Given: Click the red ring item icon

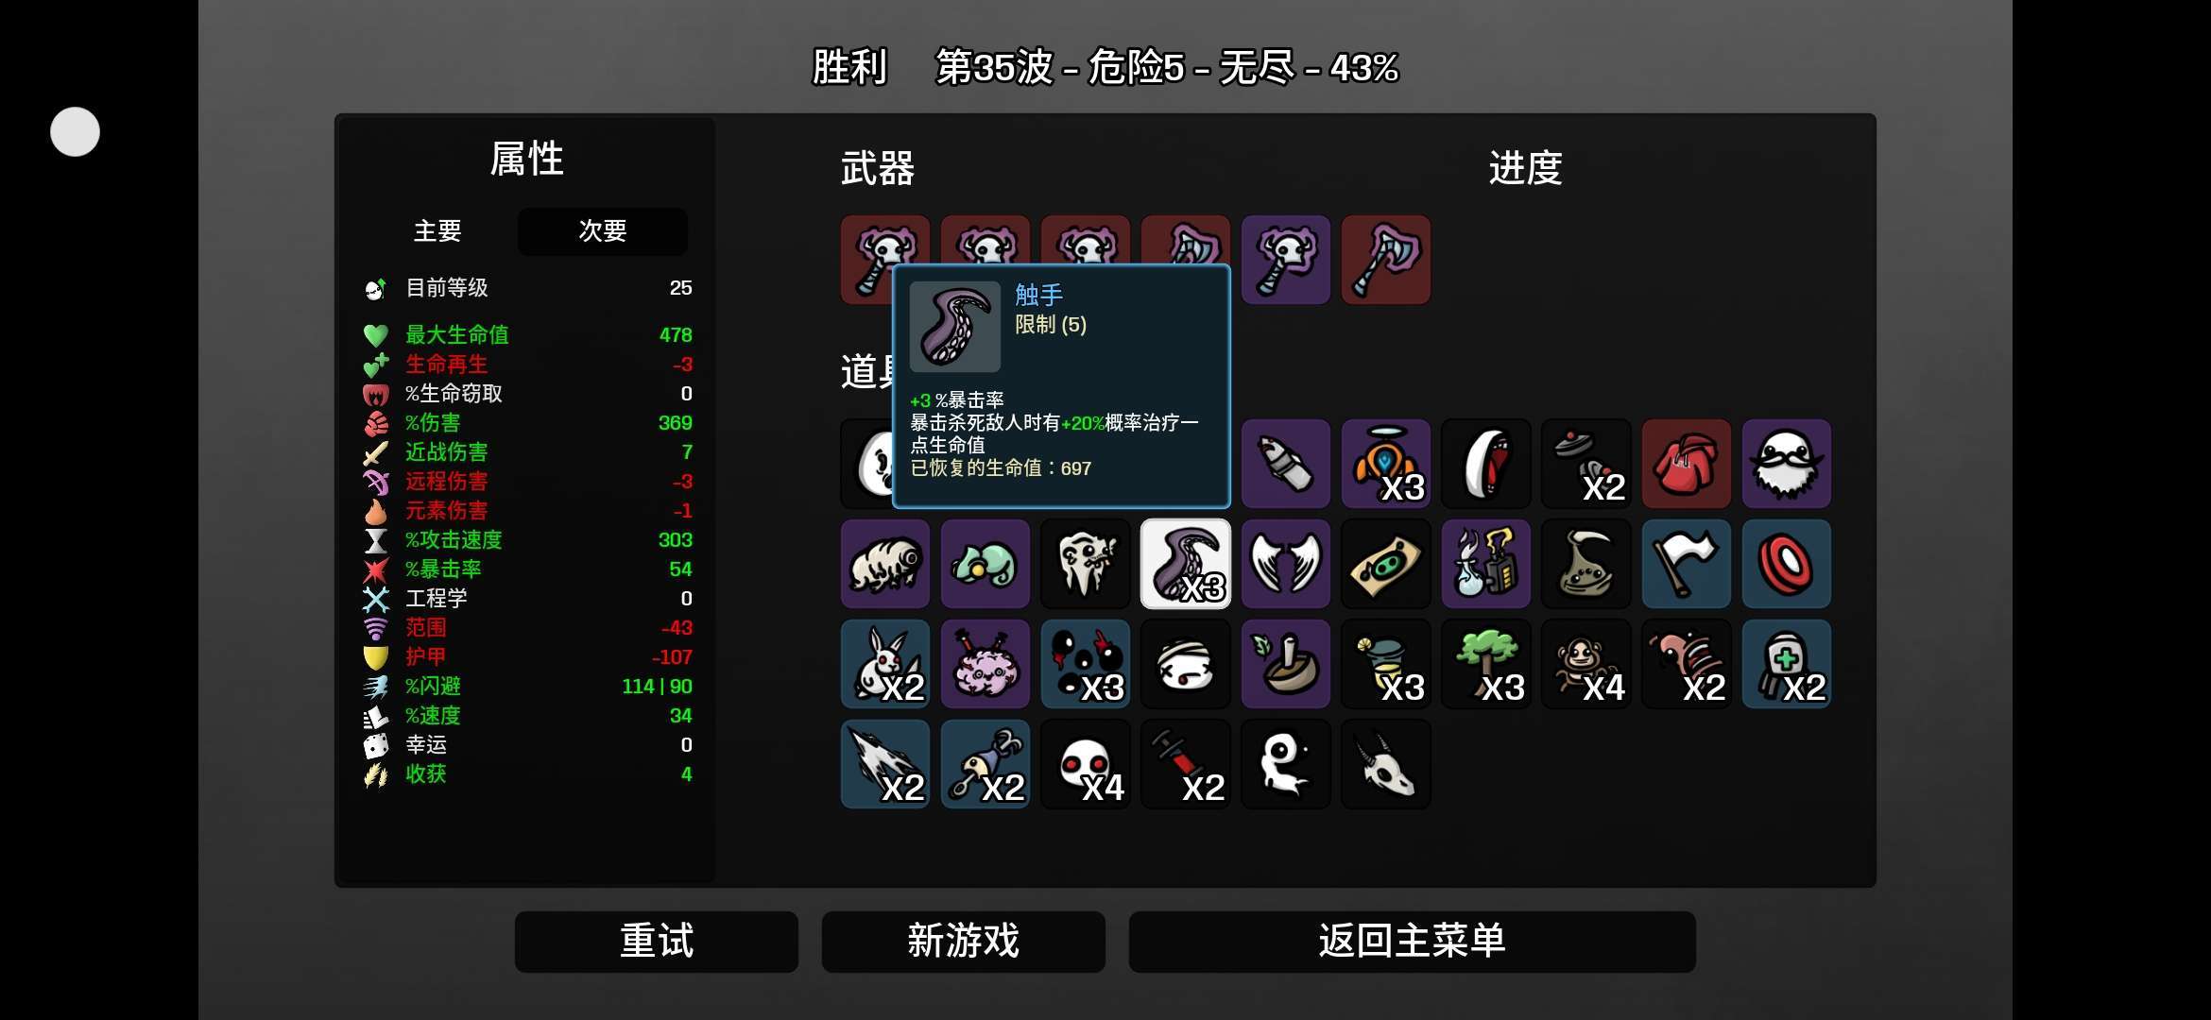Looking at the screenshot, I should tap(1787, 564).
